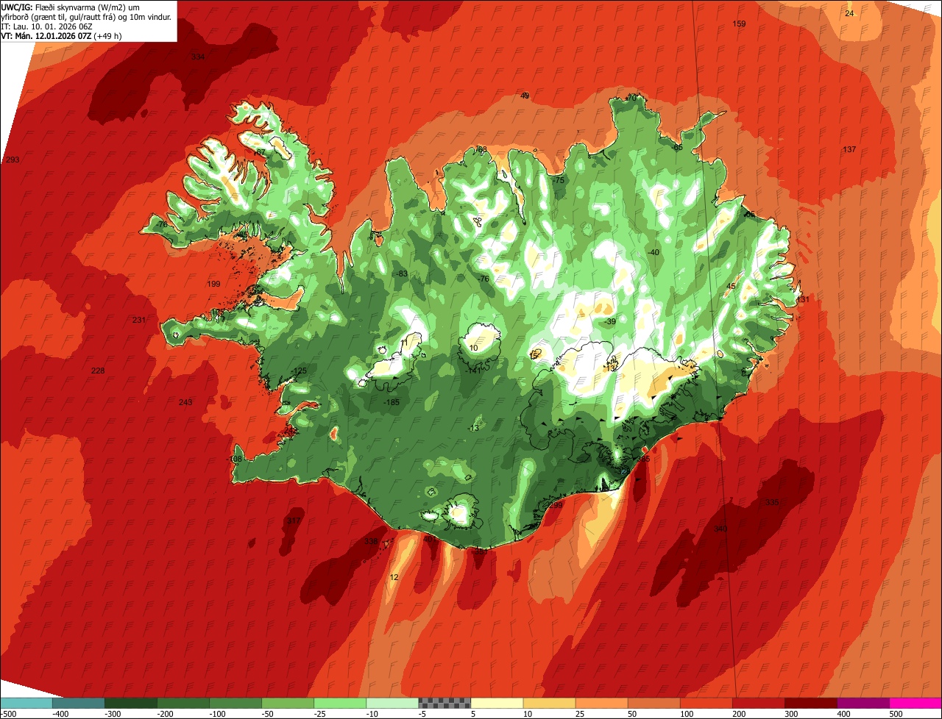Pick the dark maroon 300 to 400 swatch
Image resolution: width=942 pixels, height=719 pixels.
(x=810, y=702)
